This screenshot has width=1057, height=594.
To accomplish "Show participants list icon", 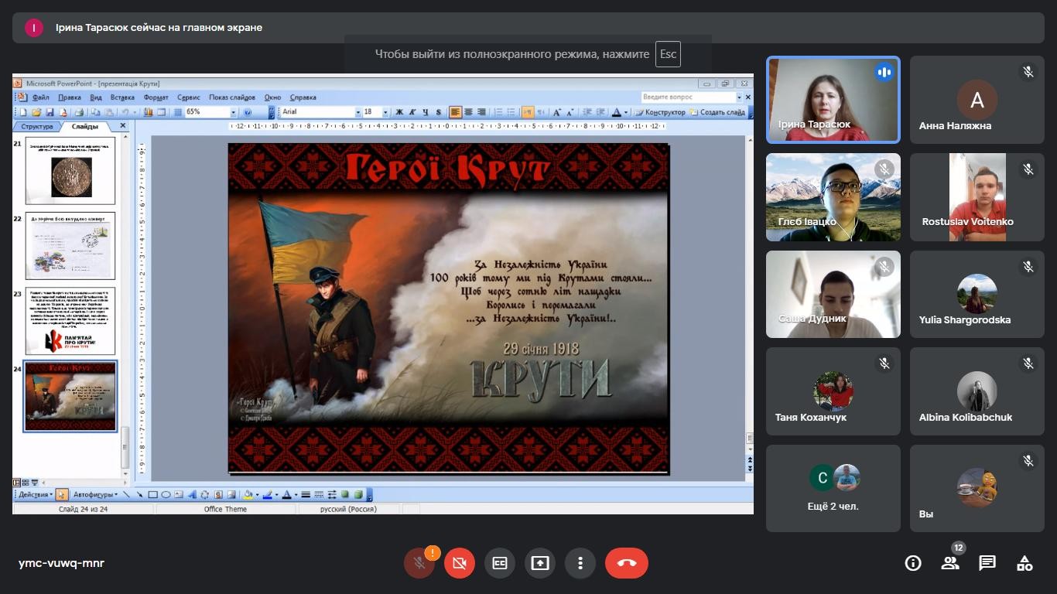I will click(x=950, y=563).
